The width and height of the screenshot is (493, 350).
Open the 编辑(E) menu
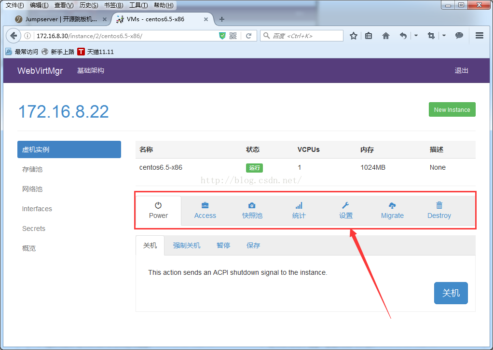39,5
